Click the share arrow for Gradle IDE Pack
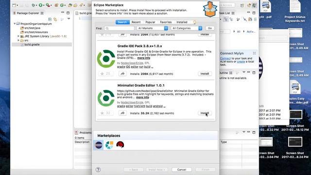Viewport: 311px width, 175px height. [x=122, y=73]
